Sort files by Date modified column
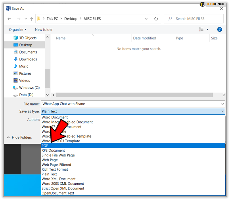Screen dimensions: 230x200 click(144, 38)
